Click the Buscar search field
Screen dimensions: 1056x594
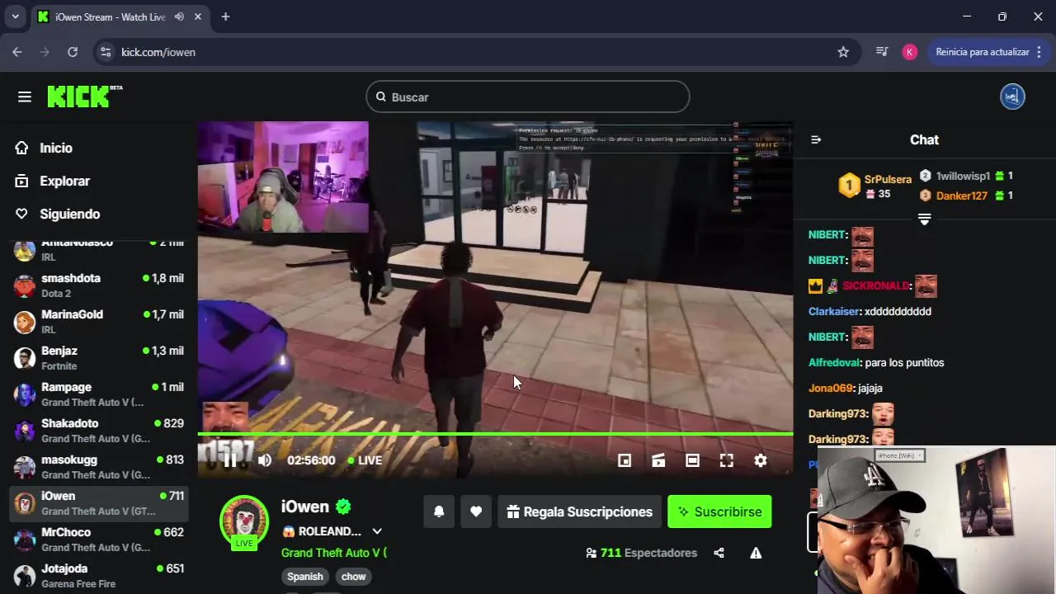pos(528,97)
